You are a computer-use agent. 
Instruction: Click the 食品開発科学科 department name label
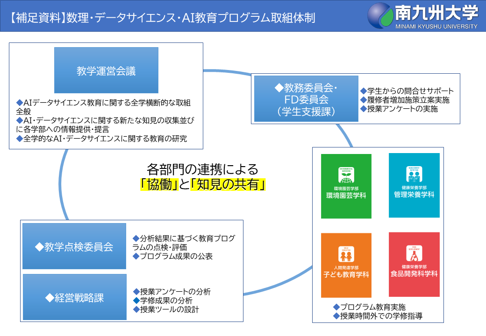click(414, 274)
